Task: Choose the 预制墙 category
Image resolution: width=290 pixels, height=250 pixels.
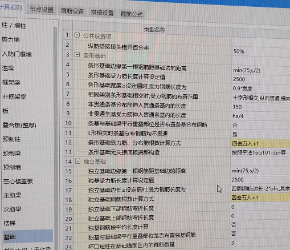Action: (12, 167)
